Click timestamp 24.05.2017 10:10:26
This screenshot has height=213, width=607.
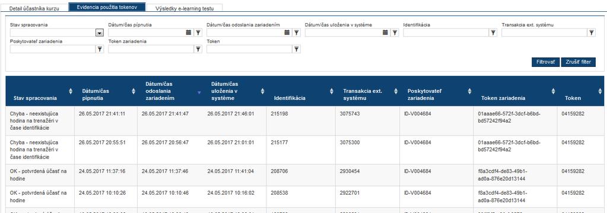click(102, 193)
